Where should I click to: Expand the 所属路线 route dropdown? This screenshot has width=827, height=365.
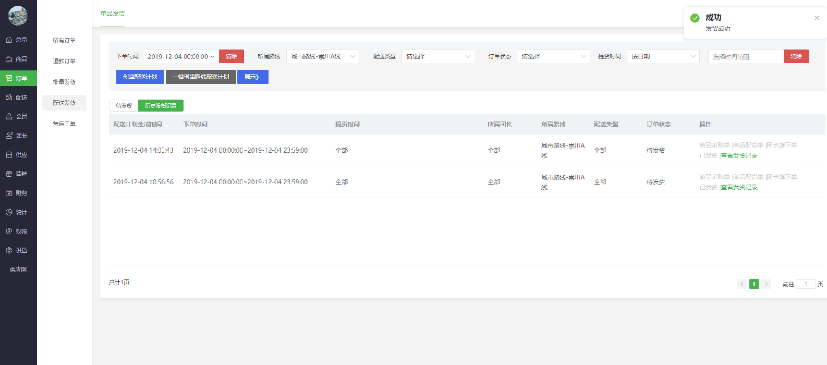(x=322, y=56)
